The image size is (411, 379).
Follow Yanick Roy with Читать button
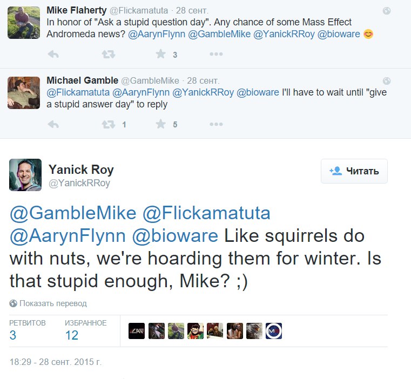(354, 171)
